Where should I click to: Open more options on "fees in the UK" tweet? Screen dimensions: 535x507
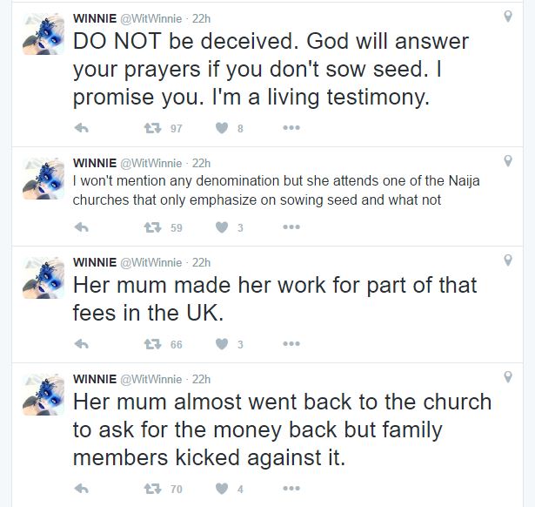coord(291,344)
